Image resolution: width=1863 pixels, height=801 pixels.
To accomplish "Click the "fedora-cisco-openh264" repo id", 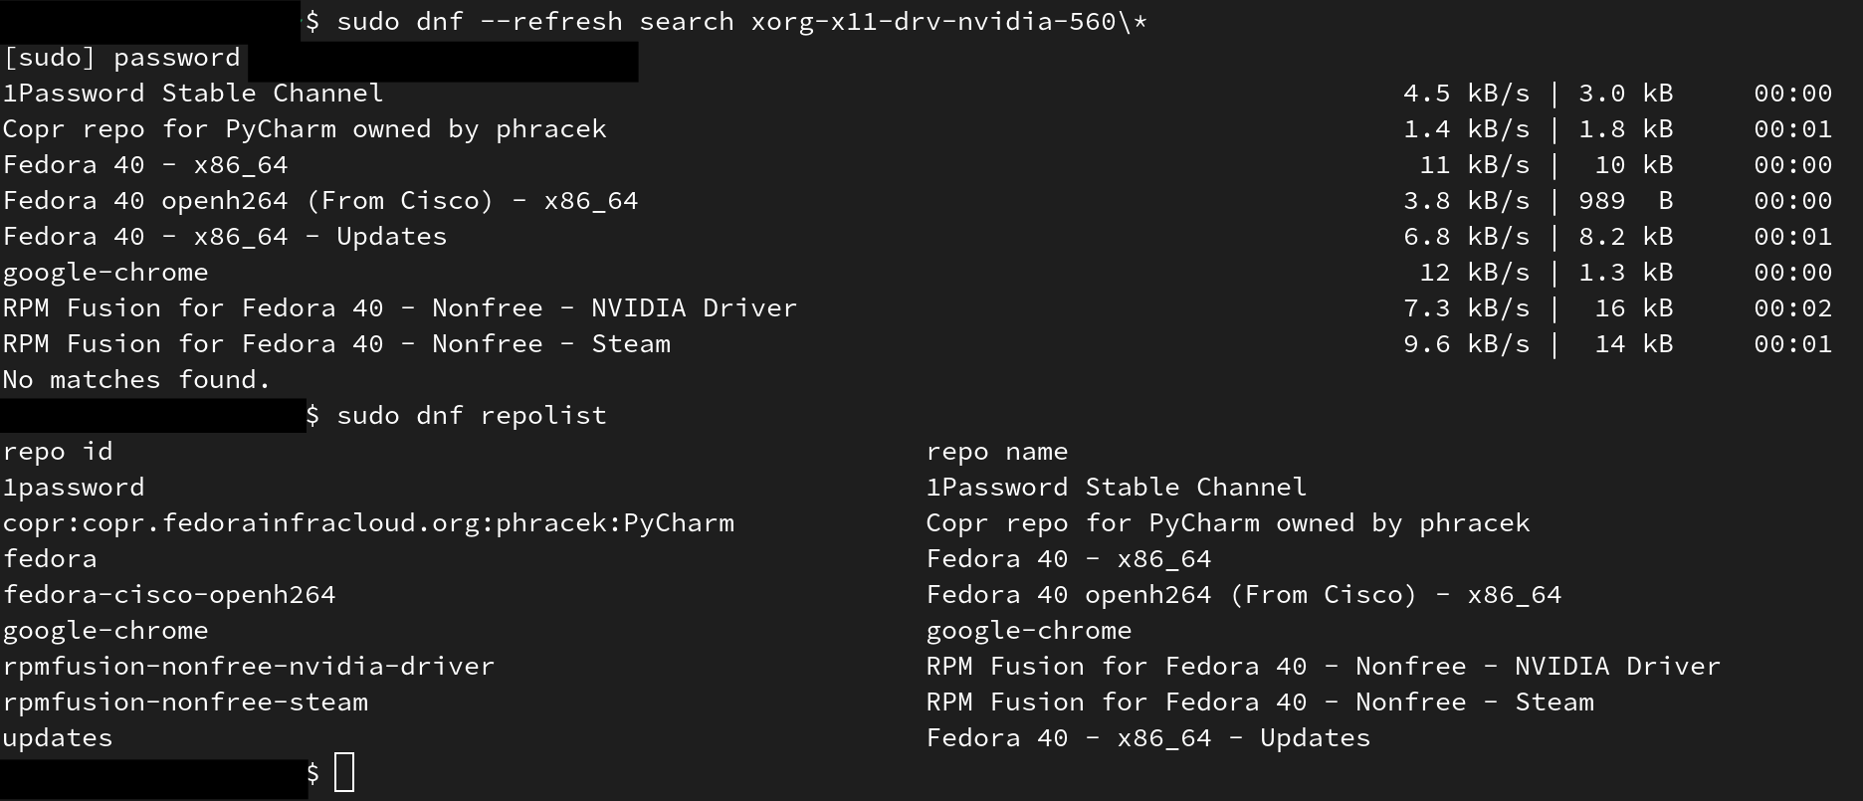I will (169, 595).
